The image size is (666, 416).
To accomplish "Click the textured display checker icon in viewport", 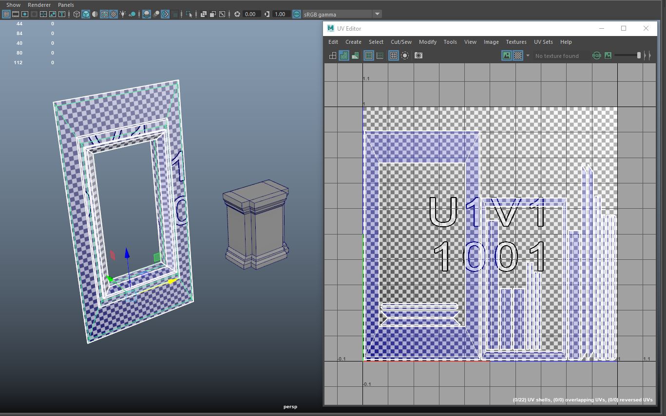I will (x=114, y=14).
